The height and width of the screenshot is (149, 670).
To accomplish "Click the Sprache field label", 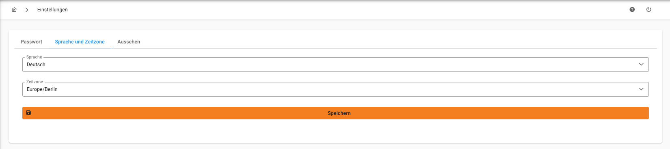I will 34,57.
